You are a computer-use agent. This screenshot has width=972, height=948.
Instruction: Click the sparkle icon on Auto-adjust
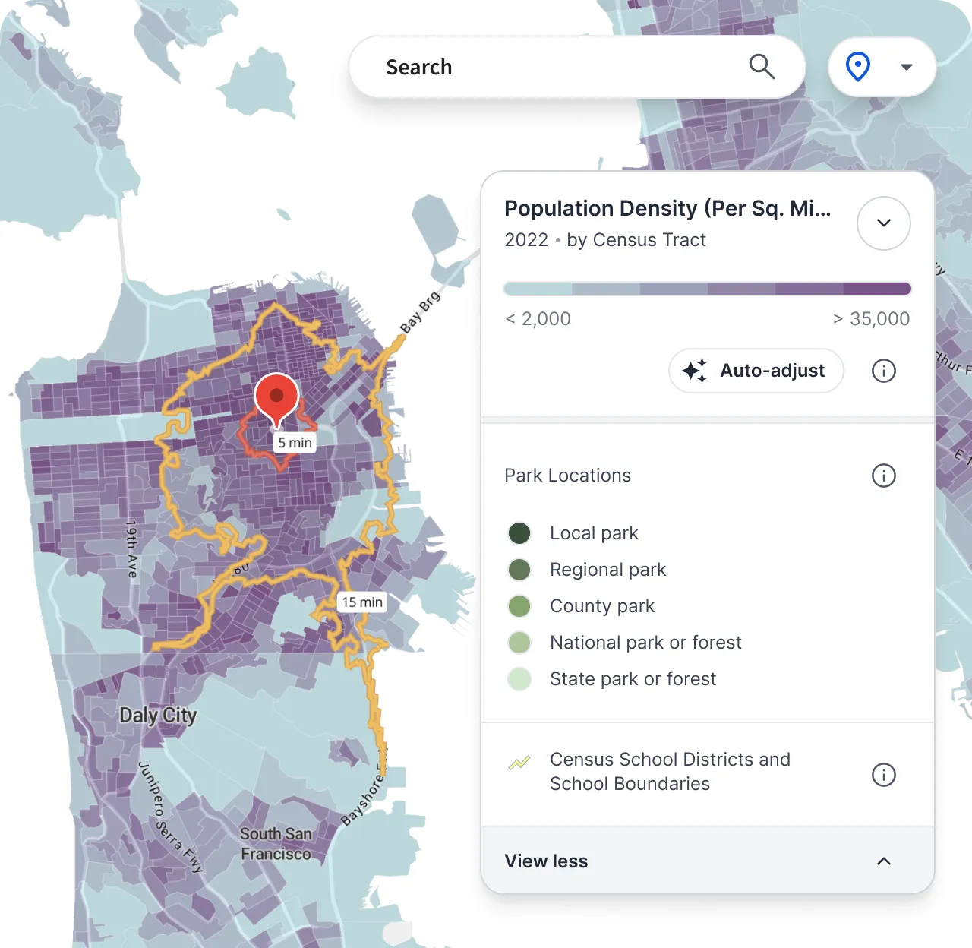(694, 371)
